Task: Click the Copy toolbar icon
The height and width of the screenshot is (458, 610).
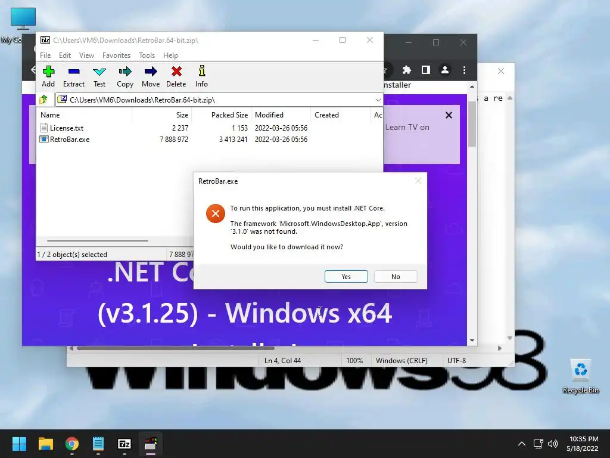Action: [x=125, y=76]
